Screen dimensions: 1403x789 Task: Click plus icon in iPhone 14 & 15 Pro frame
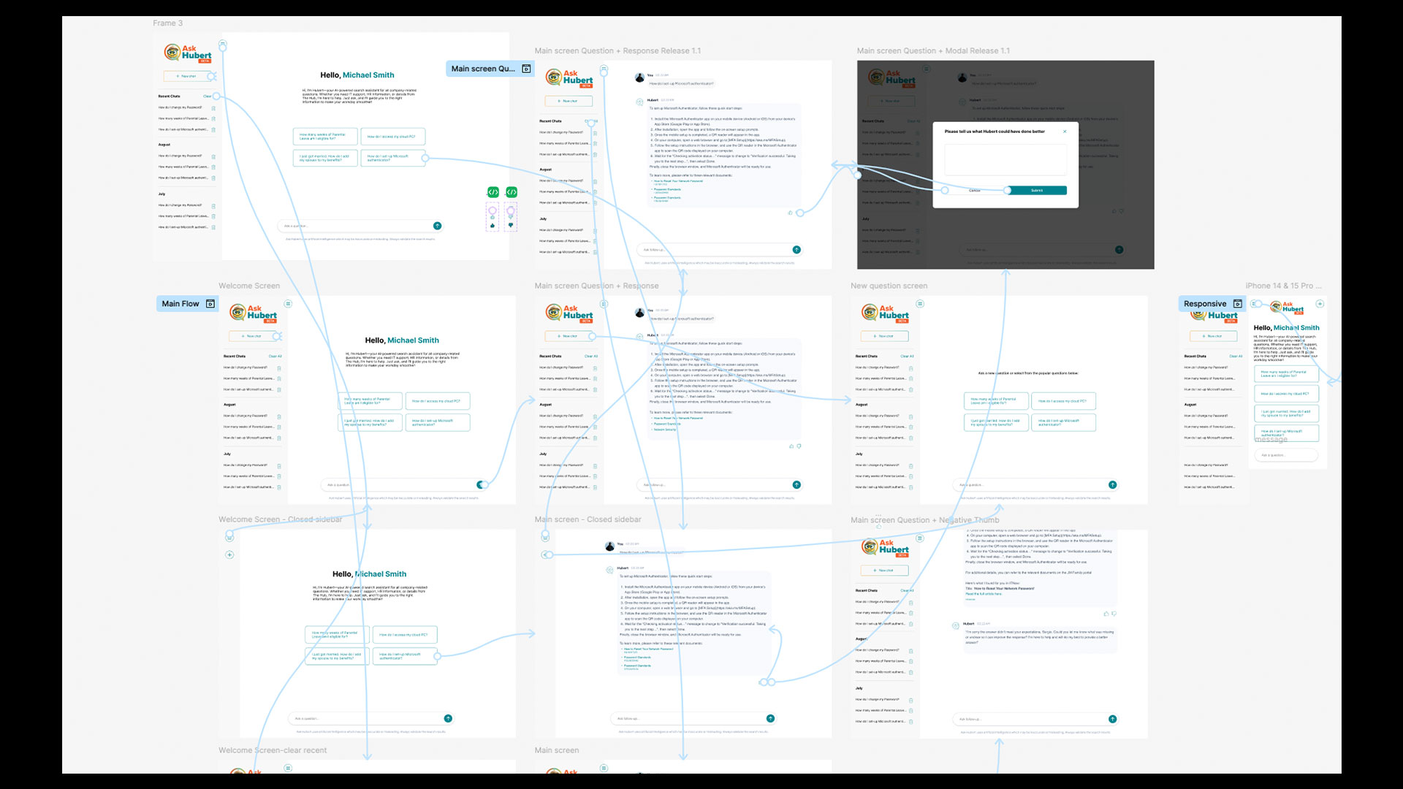[1320, 304]
